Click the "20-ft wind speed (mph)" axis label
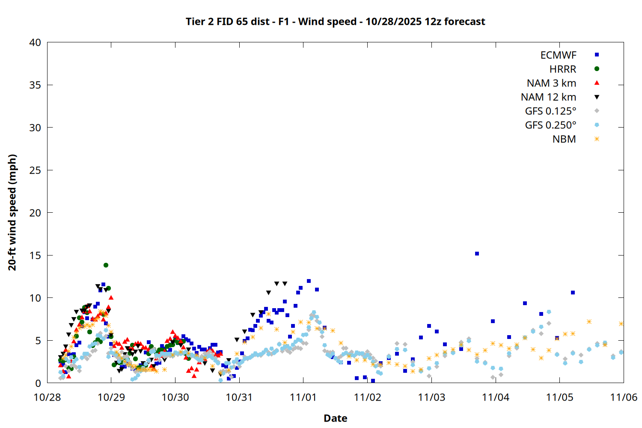This screenshot has height=428, width=642. coord(12,212)
